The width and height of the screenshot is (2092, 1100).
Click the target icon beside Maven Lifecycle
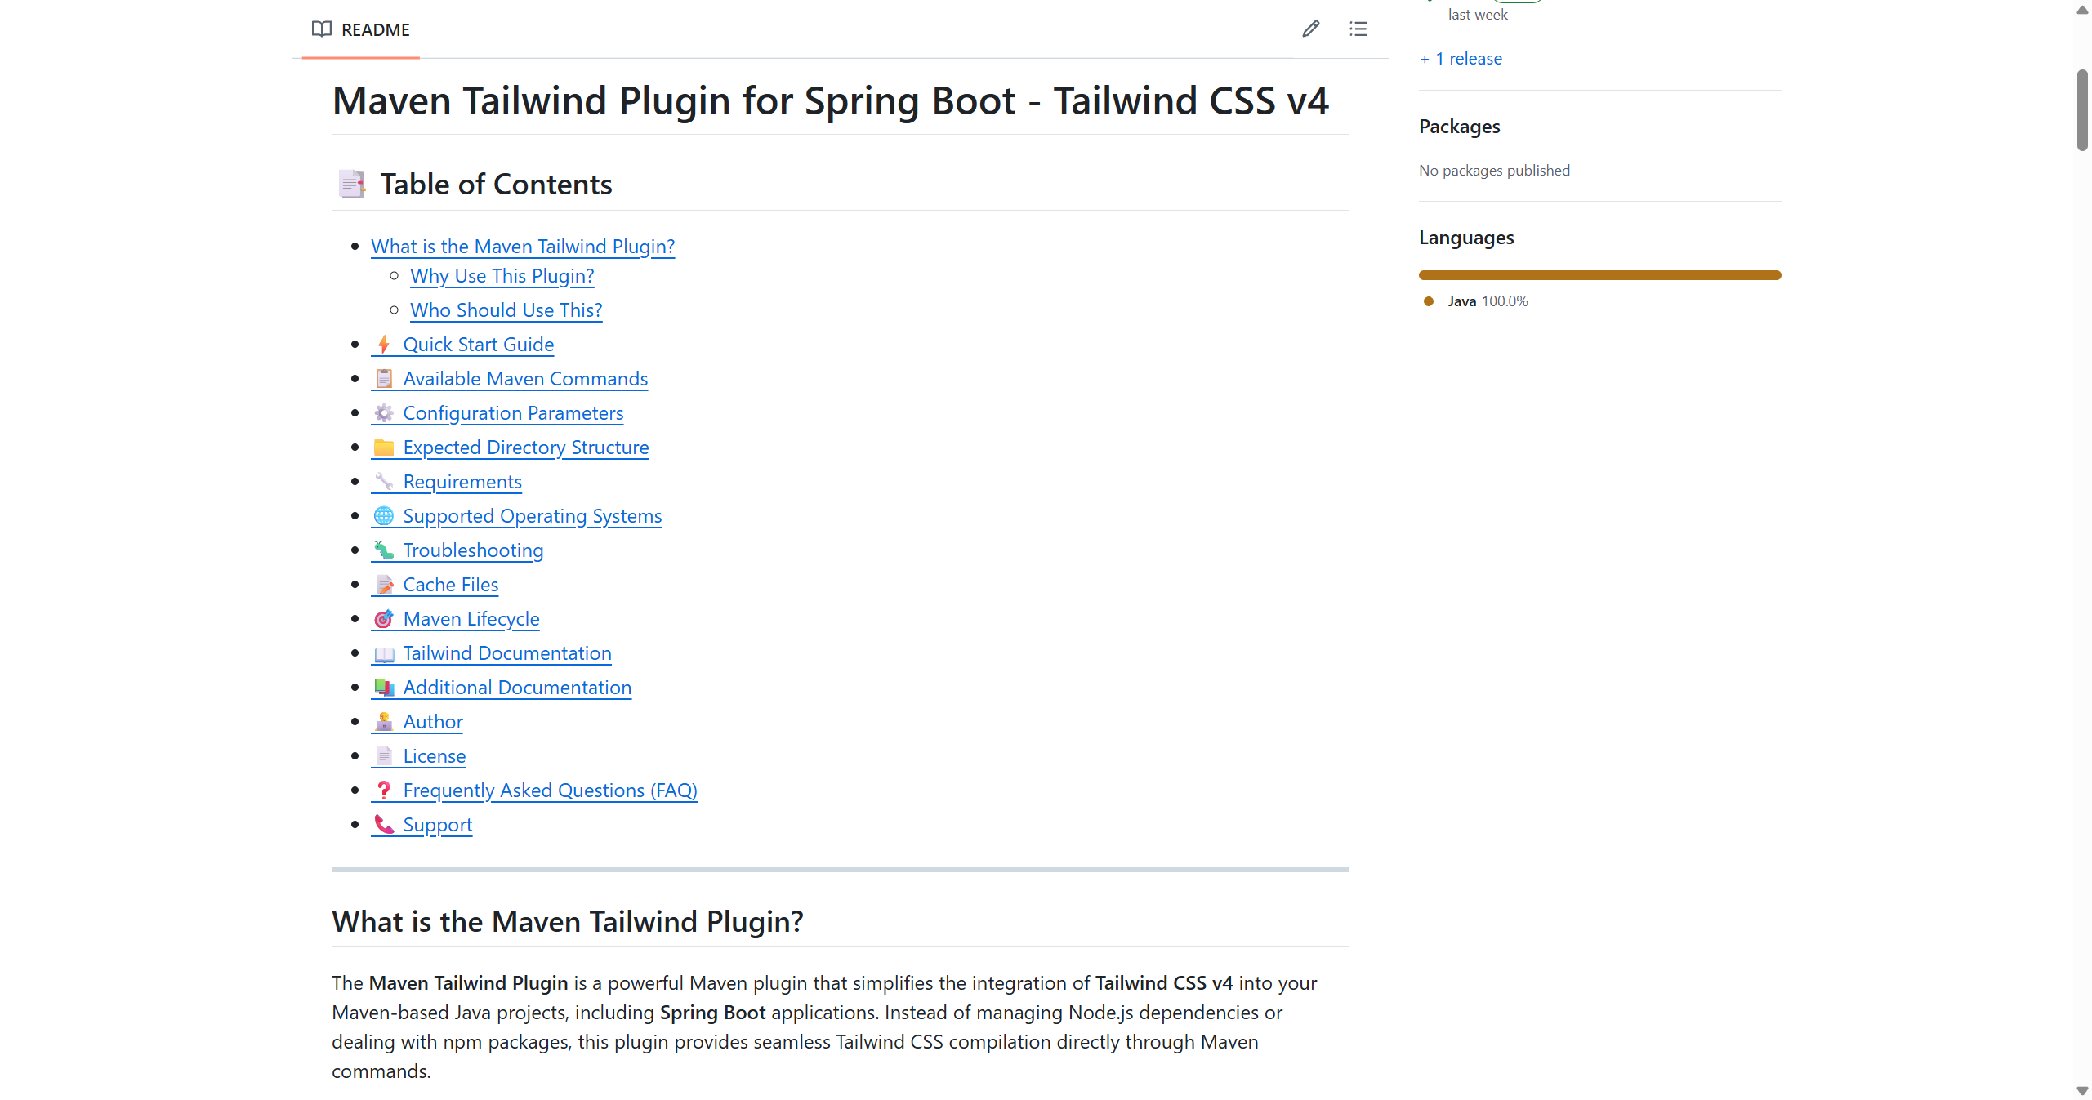(383, 619)
